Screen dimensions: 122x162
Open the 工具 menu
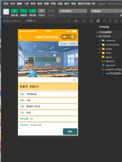26,4
